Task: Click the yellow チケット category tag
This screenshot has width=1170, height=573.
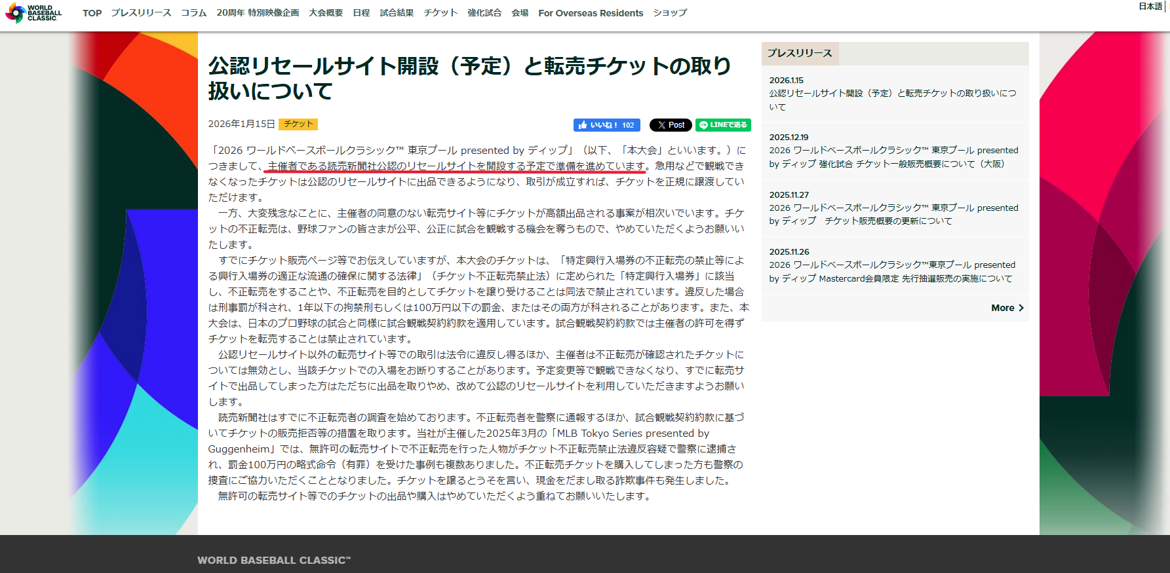Action: 298,124
